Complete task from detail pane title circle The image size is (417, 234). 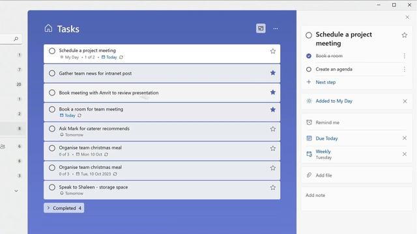coord(309,35)
